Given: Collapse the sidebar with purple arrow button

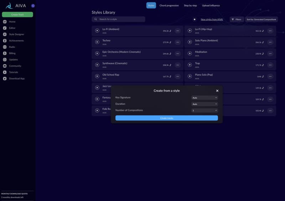Looking at the screenshot, I should [x=33, y=6].
